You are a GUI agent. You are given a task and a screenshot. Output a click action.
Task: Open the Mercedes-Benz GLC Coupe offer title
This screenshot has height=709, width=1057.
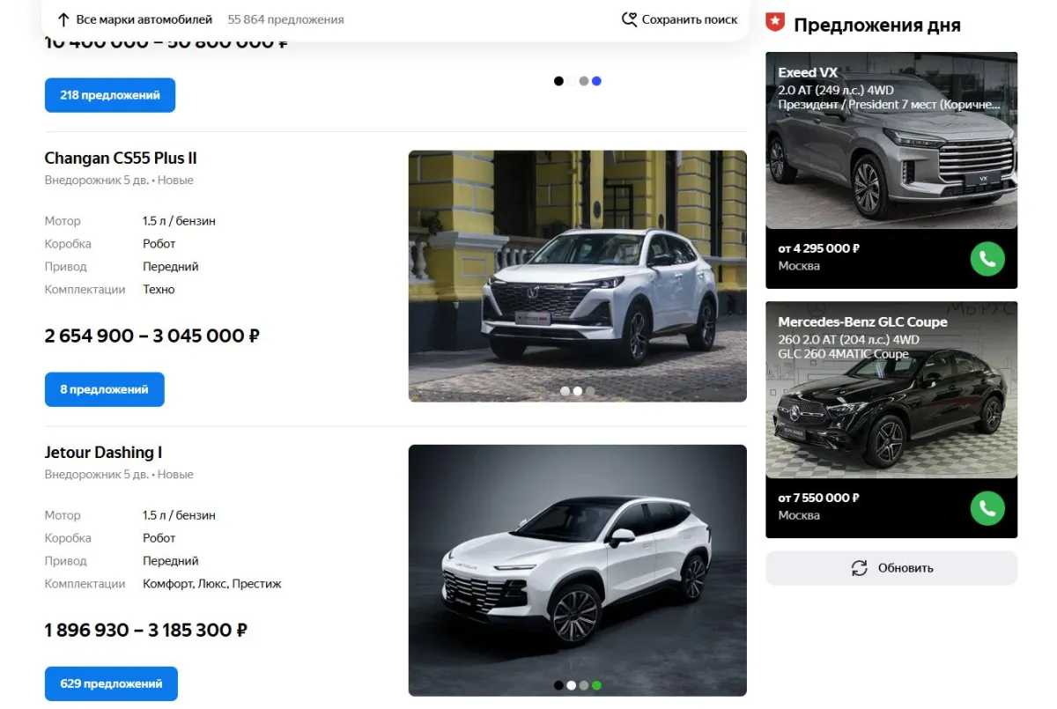pyautogui.click(x=862, y=322)
